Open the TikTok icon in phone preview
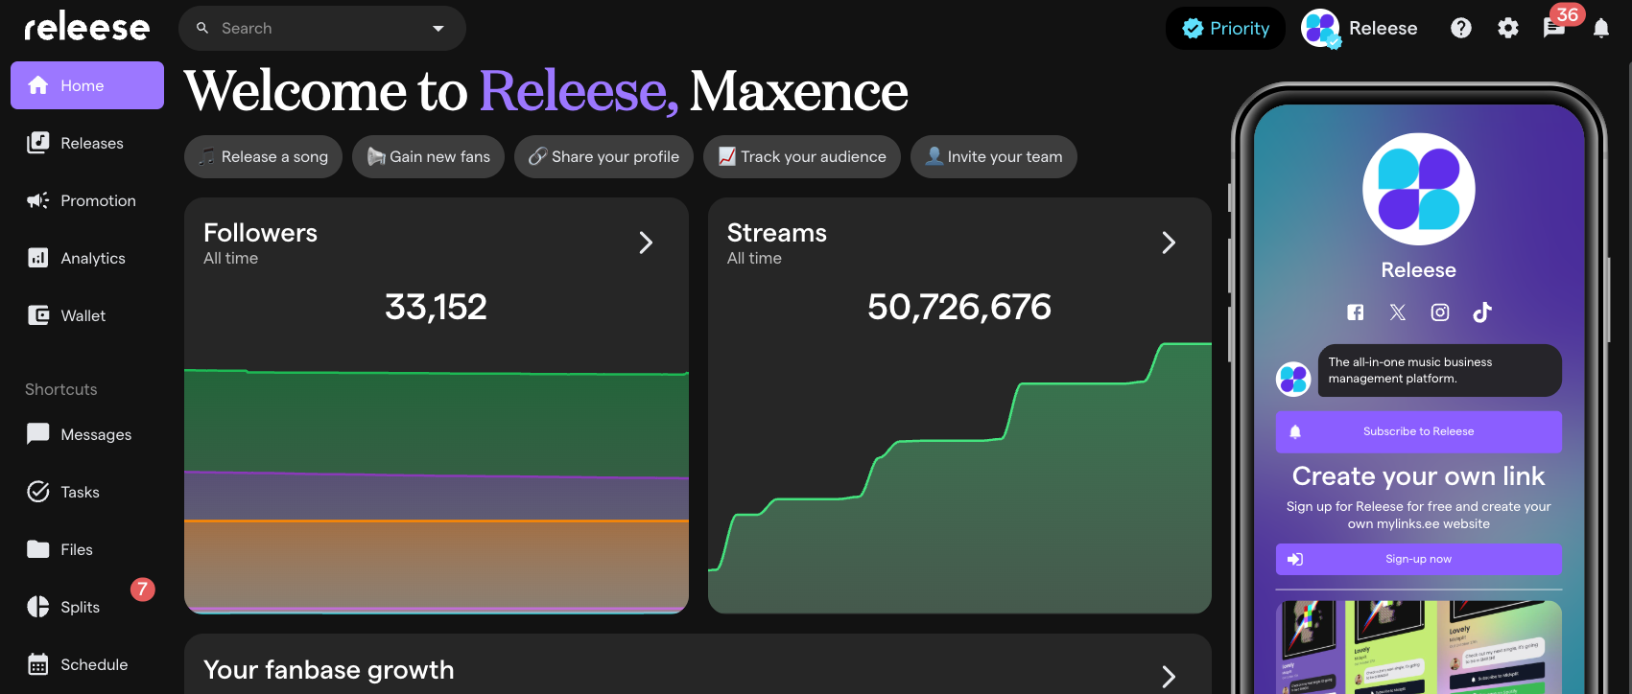This screenshot has width=1632, height=694. (1482, 312)
